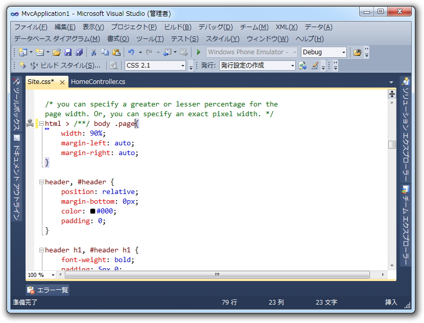The height and width of the screenshot is (323, 424).
Task: Open the チーム エクスプローラー side tab
Action: pyautogui.click(x=405, y=225)
